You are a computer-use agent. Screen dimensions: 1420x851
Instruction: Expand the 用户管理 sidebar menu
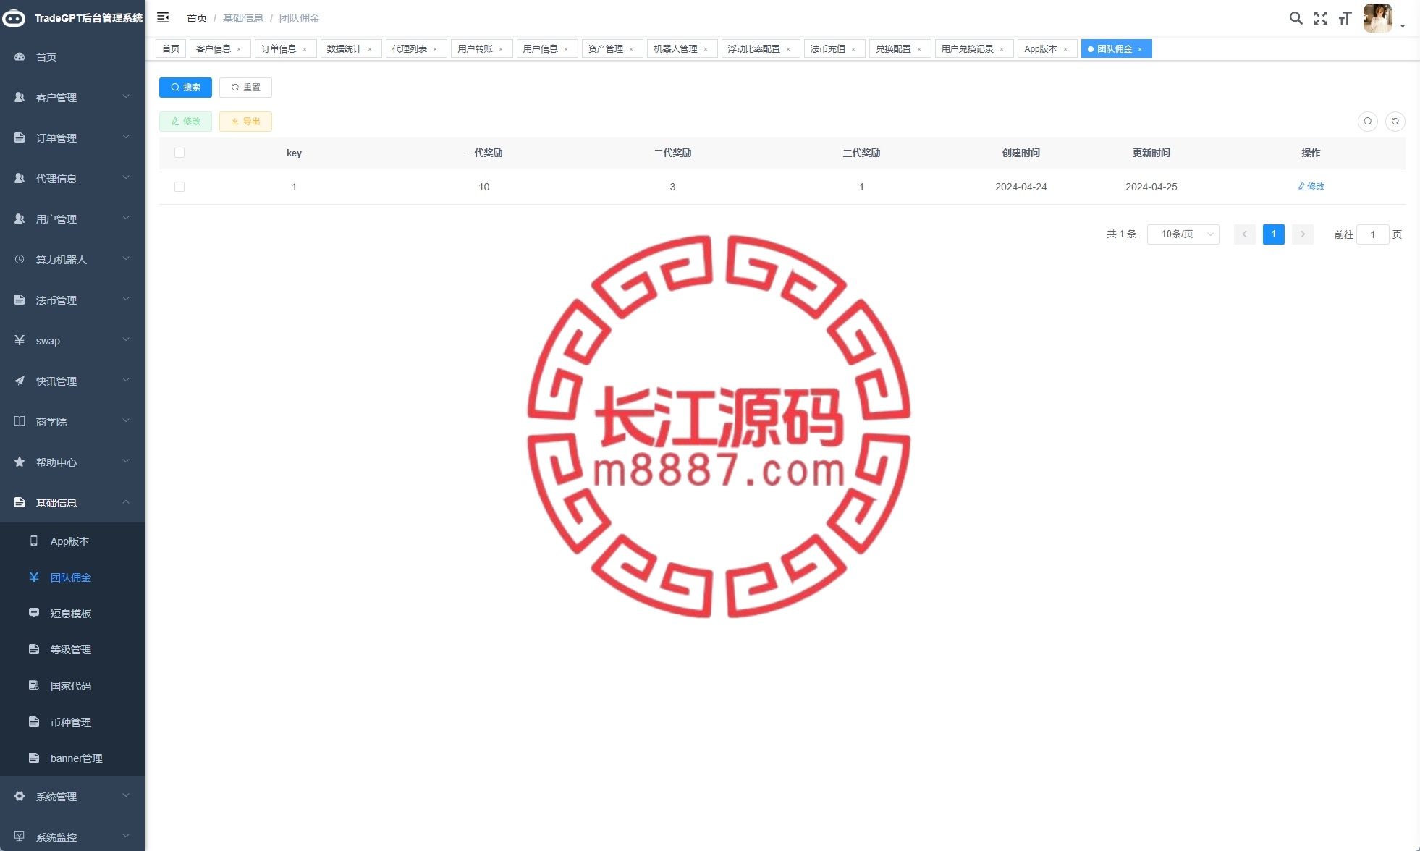tap(72, 219)
